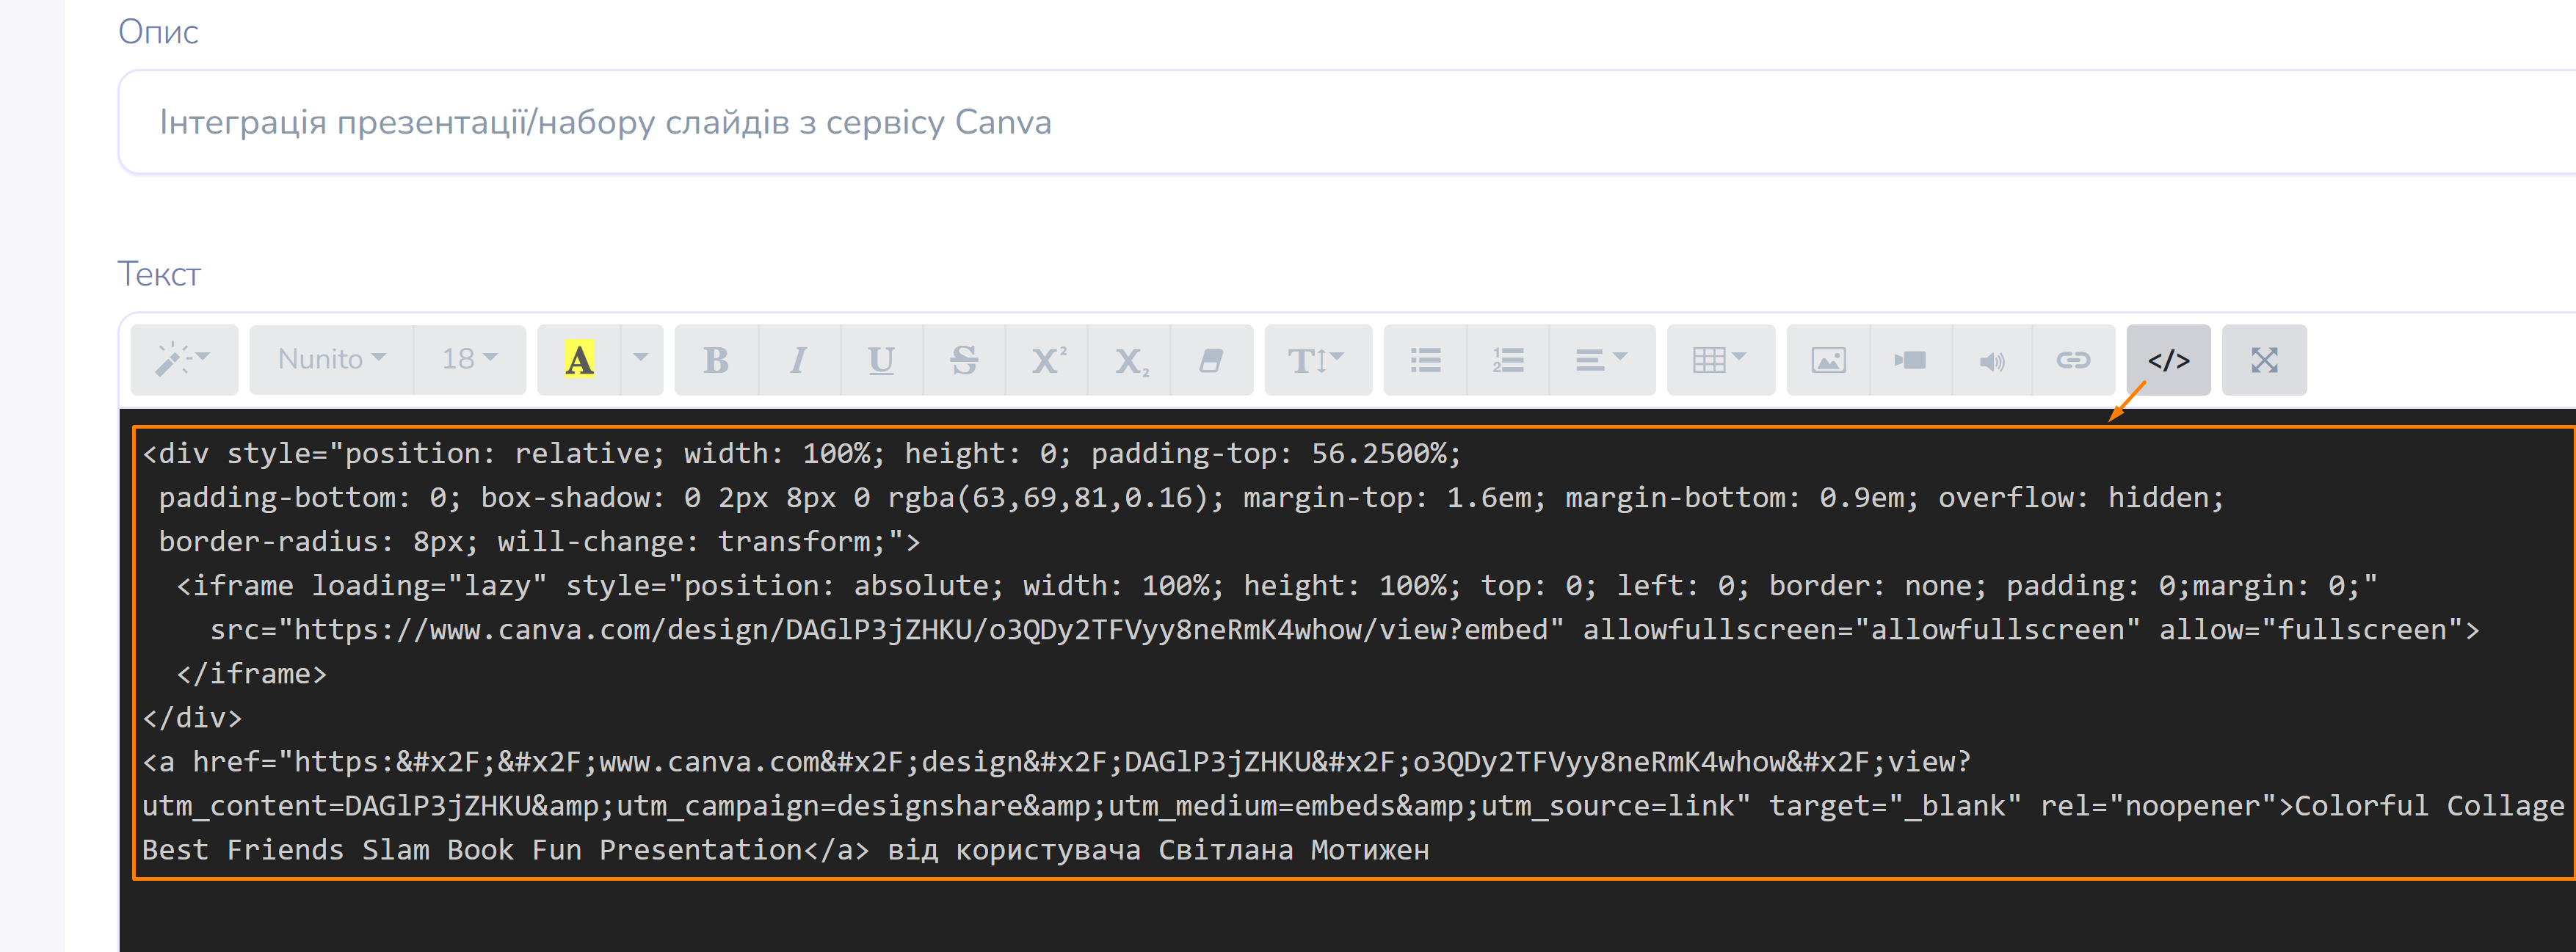Open the magic wand style menu
The width and height of the screenshot is (2576, 952).
click(x=183, y=359)
